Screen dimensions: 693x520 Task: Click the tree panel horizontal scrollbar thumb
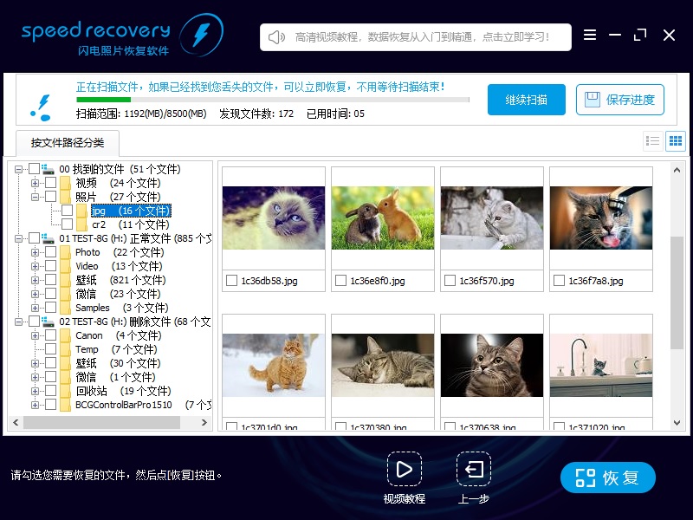(101, 422)
